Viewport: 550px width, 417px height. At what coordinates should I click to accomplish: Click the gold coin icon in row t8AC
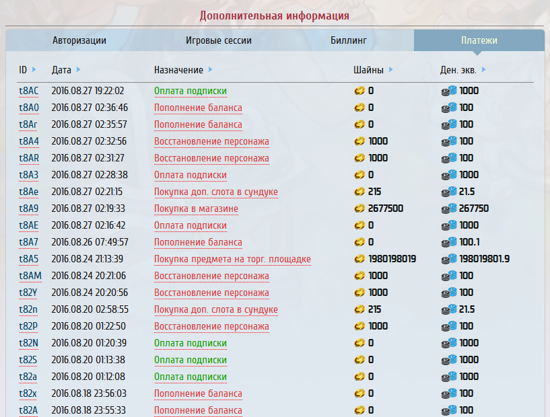coord(359,91)
